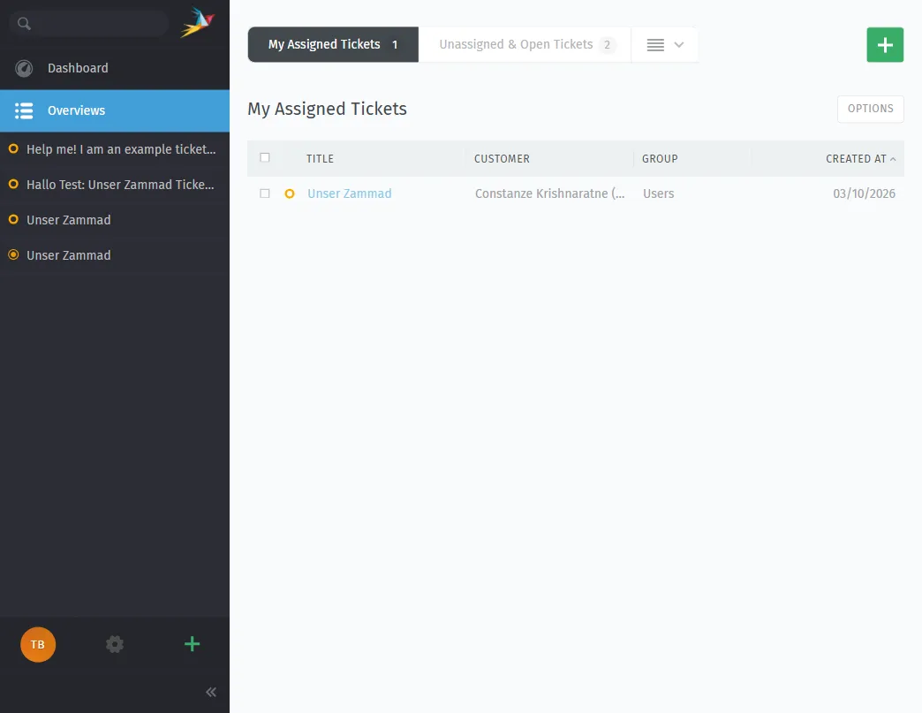Screen dimensions: 922x713
Task: Open the Options menu
Action: click(x=870, y=108)
